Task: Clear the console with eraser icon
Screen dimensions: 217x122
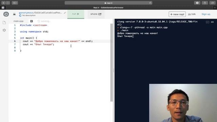Action: click(x=212, y=22)
